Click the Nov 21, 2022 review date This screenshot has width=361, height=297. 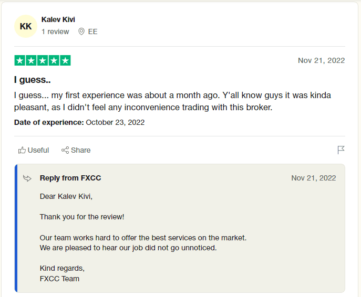point(322,60)
